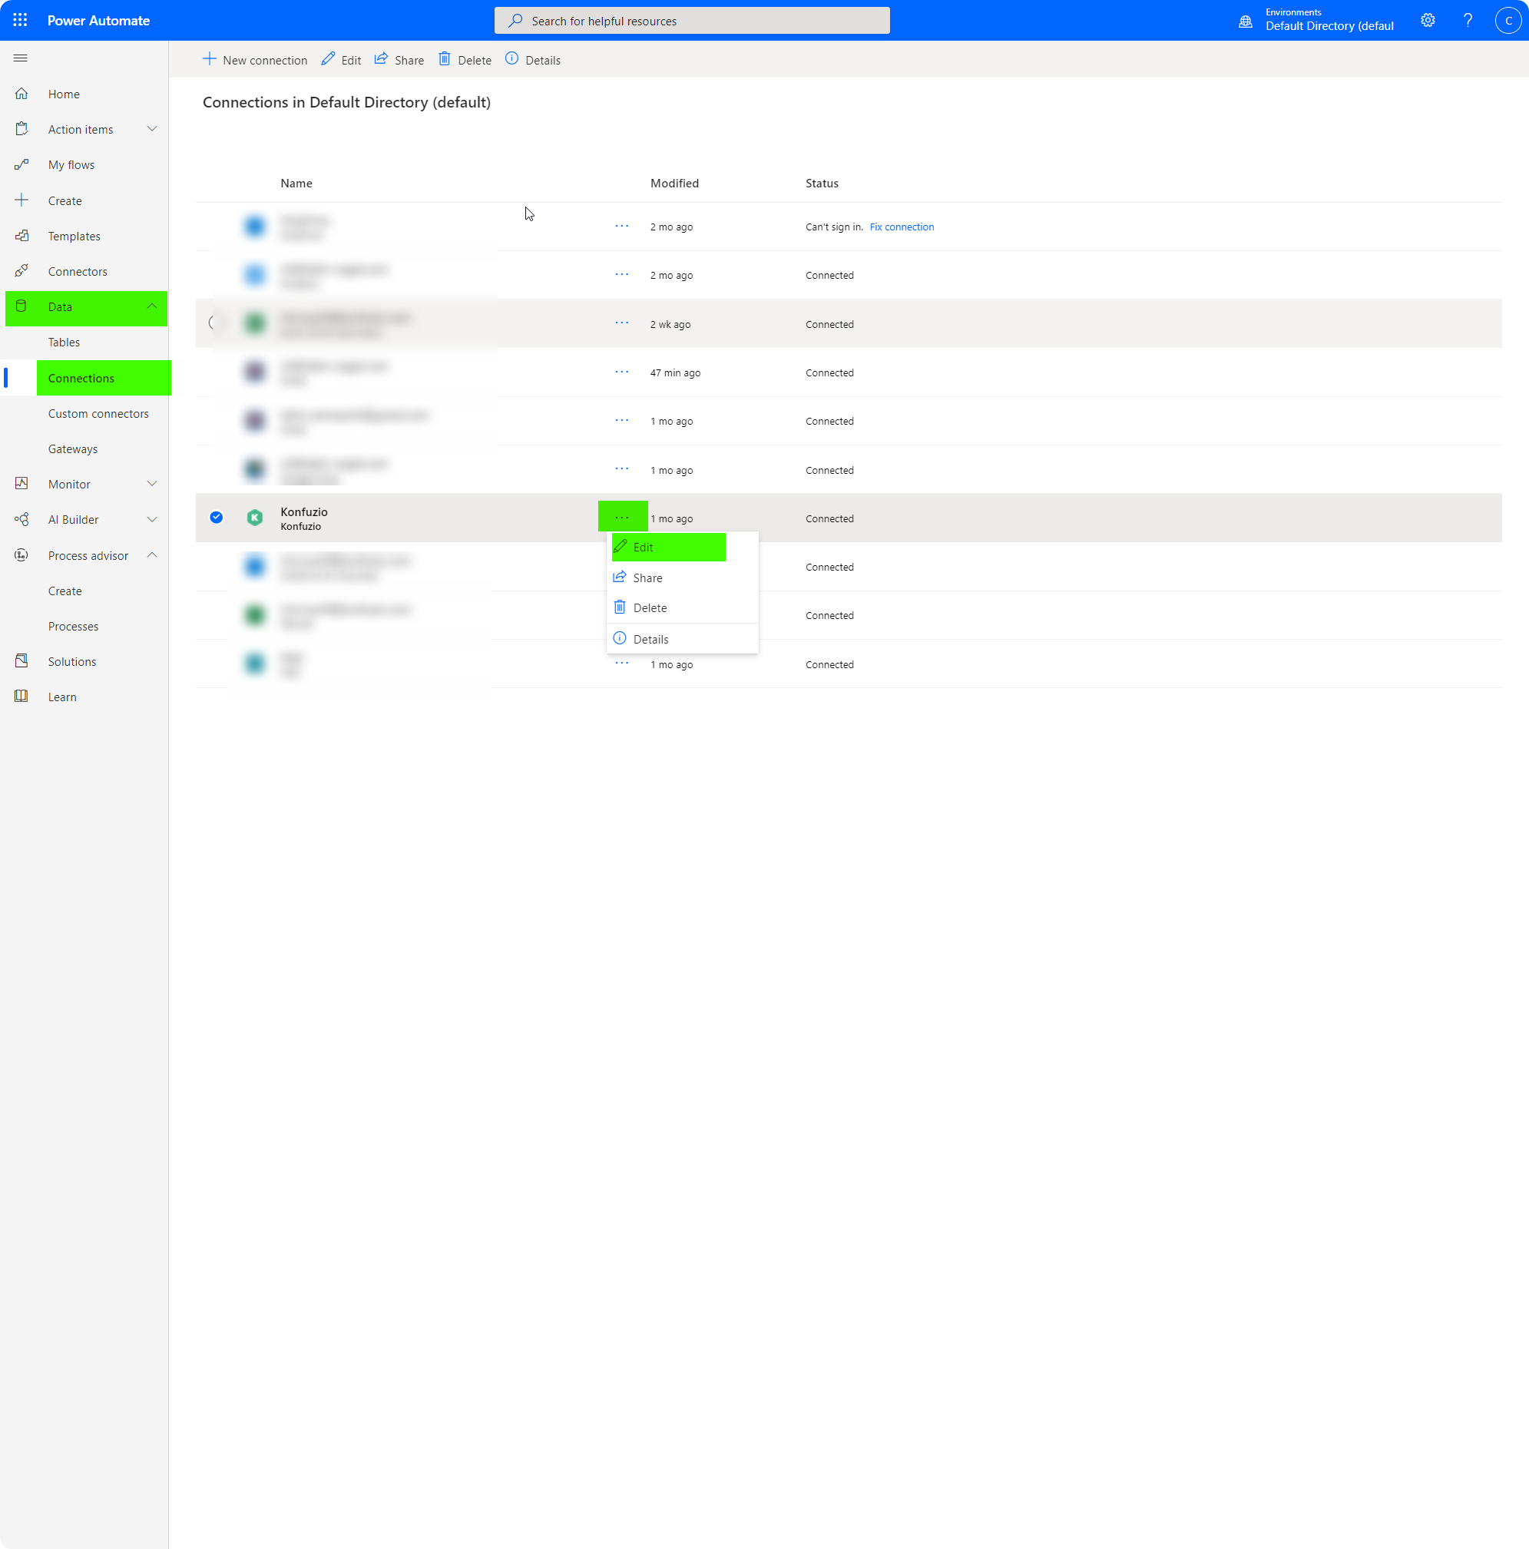Click Edit in the top toolbar

pos(342,60)
